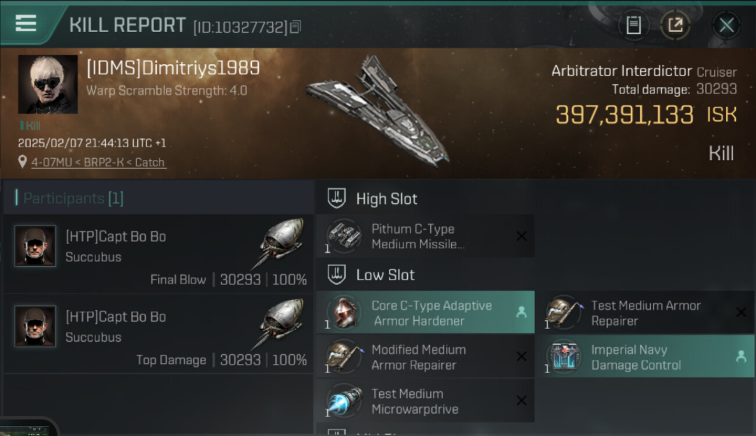Collapse the Low Slot section

coord(425,275)
